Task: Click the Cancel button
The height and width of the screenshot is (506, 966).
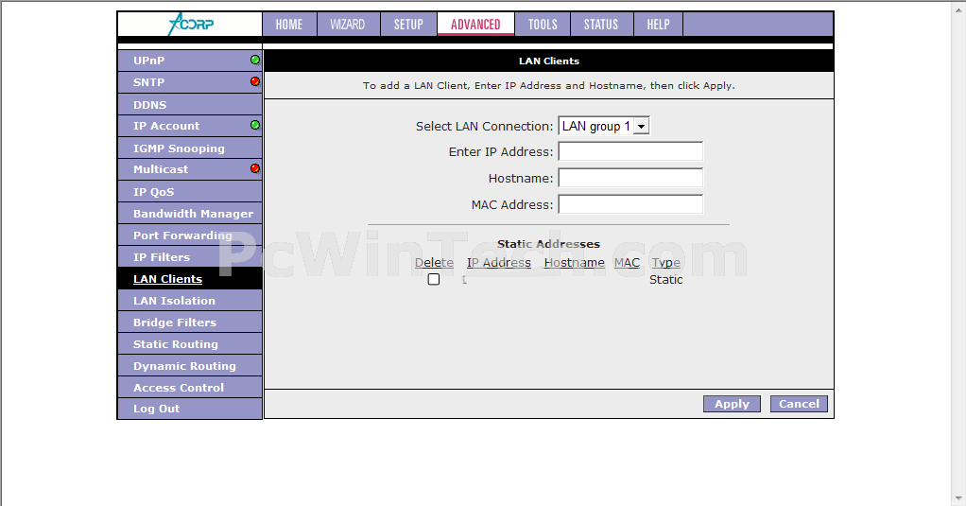Action: (799, 404)
